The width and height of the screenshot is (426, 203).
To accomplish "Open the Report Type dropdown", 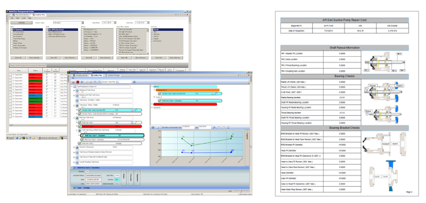I will click(x=82, y=23).
